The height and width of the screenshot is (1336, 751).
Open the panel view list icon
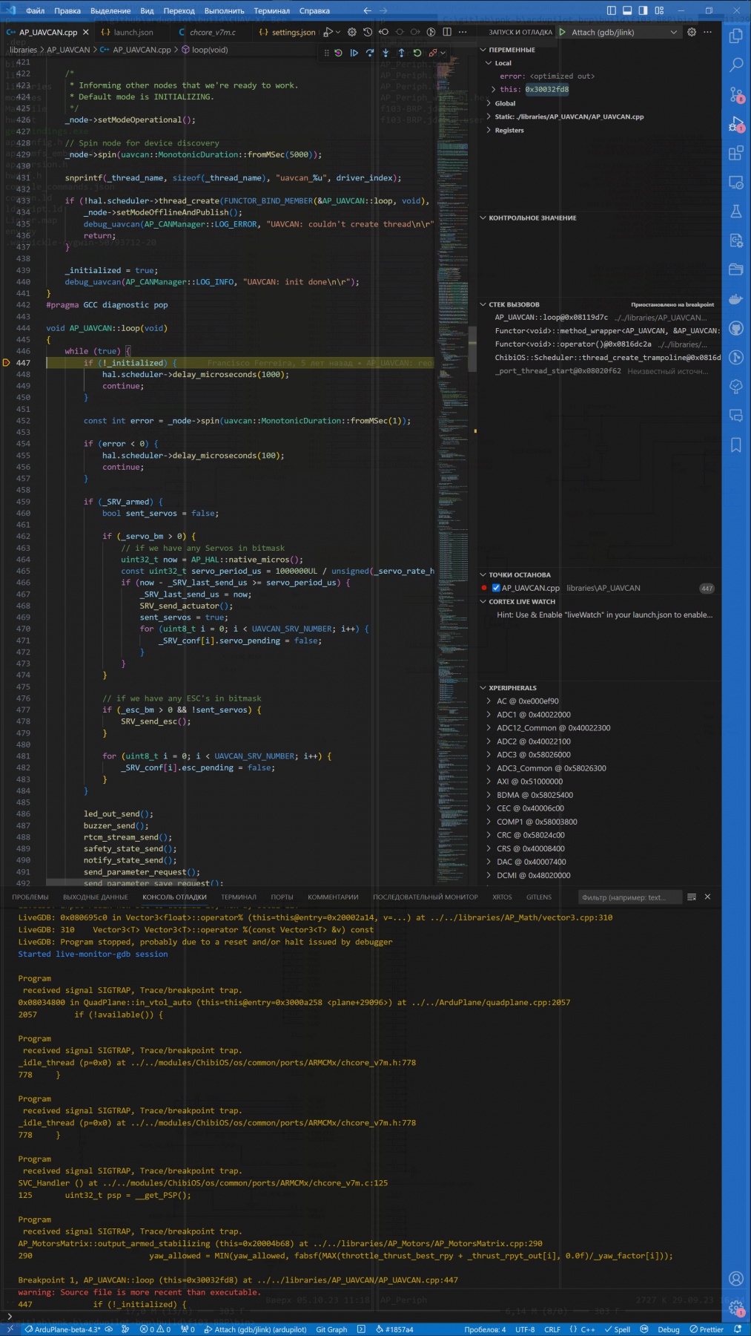coord(692,897)
